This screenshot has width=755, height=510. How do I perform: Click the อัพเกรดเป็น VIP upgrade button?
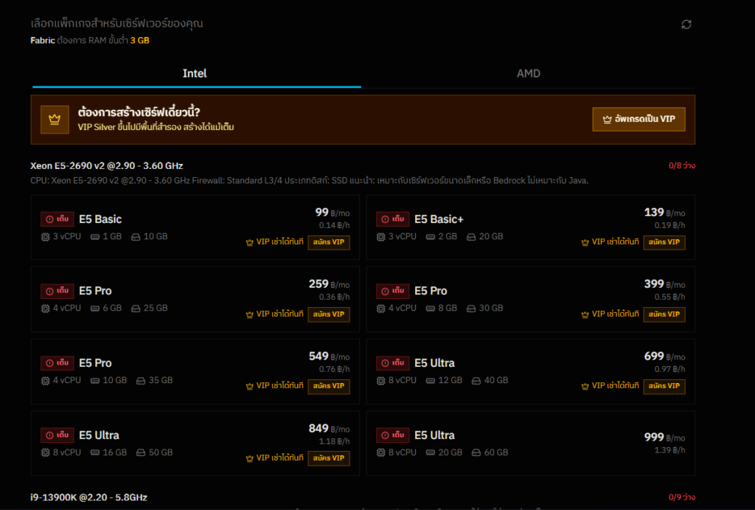point(639,119)
